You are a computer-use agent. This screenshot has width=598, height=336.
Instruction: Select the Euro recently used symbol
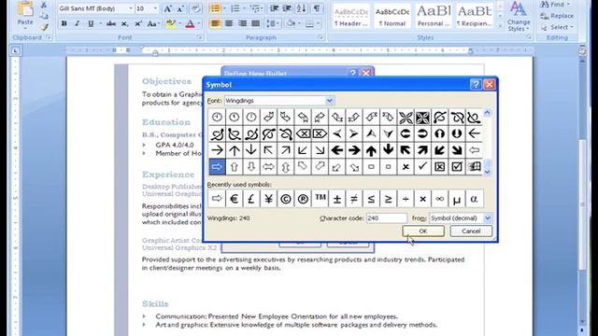[x=235, y=199]
